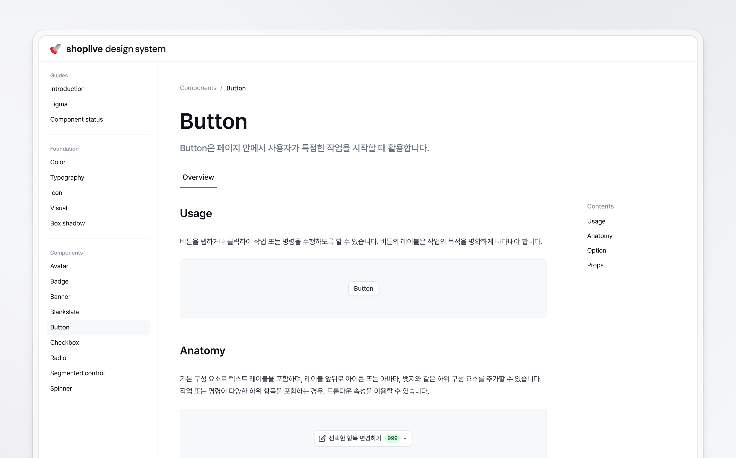Click the edit pencil icon in anatomy button
Image resolution: width=736 pixels, height=458 pixels.
point(322,438)
